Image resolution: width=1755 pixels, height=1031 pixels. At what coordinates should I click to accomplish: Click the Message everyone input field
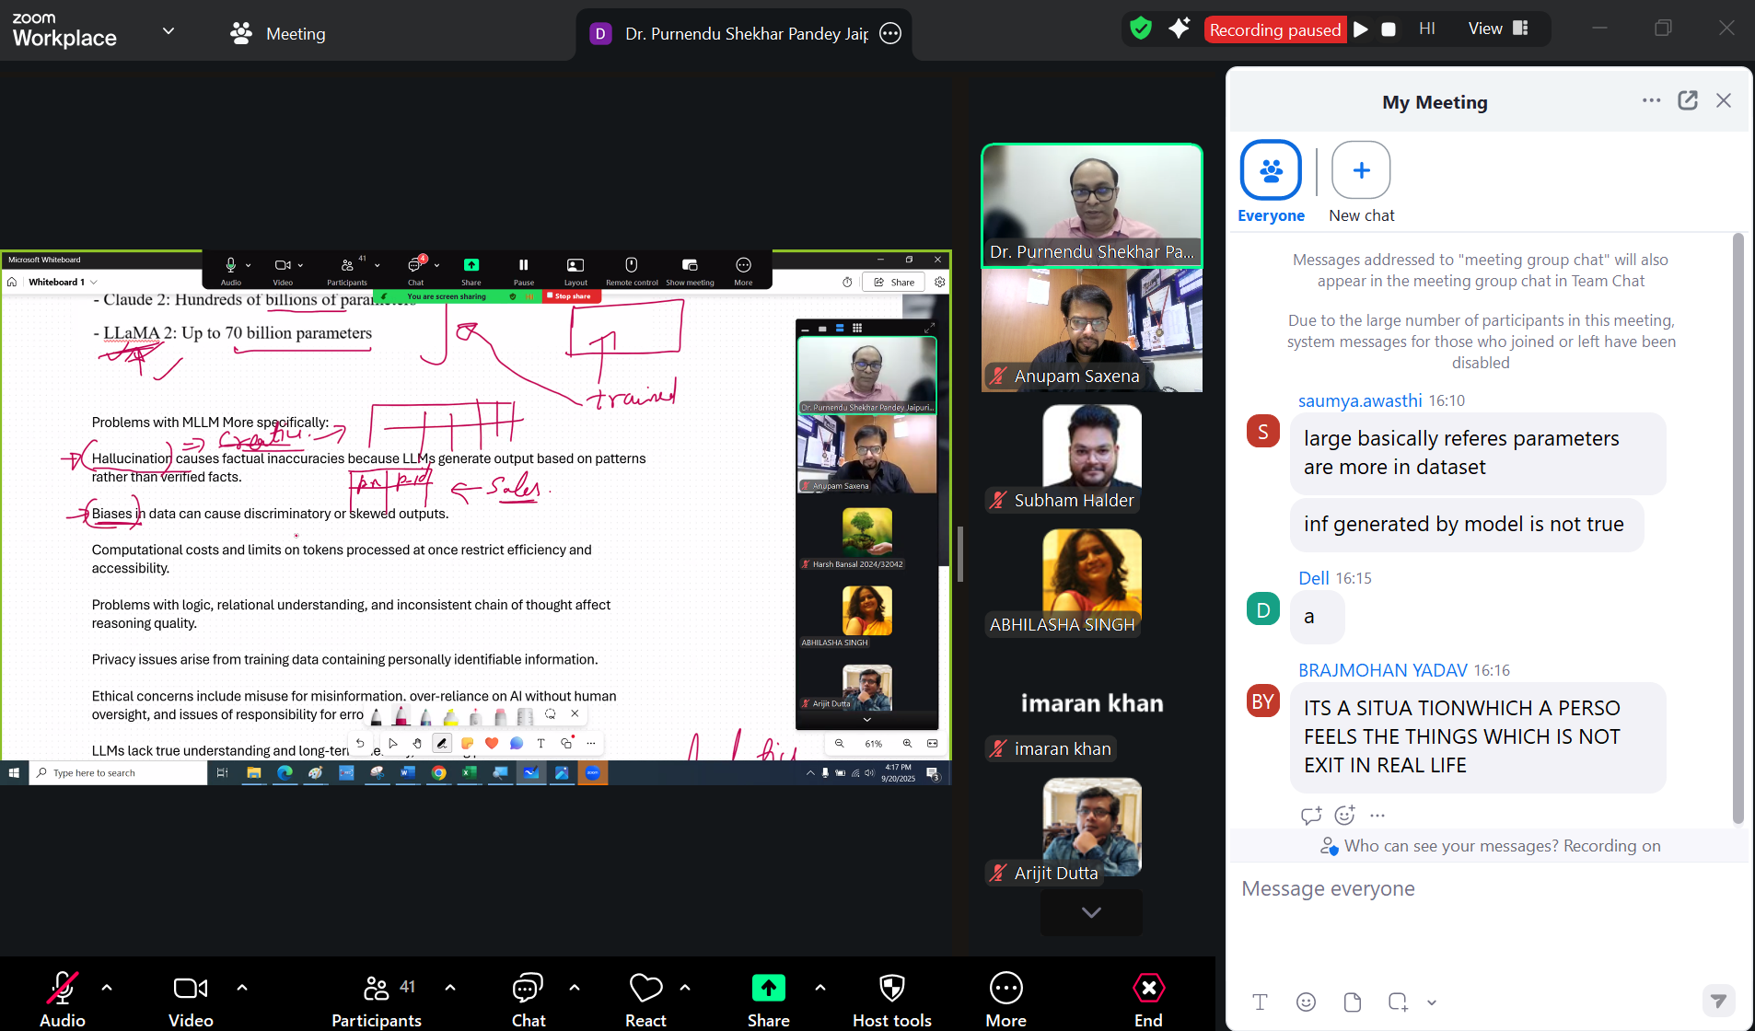click(x=1473, y=889)
